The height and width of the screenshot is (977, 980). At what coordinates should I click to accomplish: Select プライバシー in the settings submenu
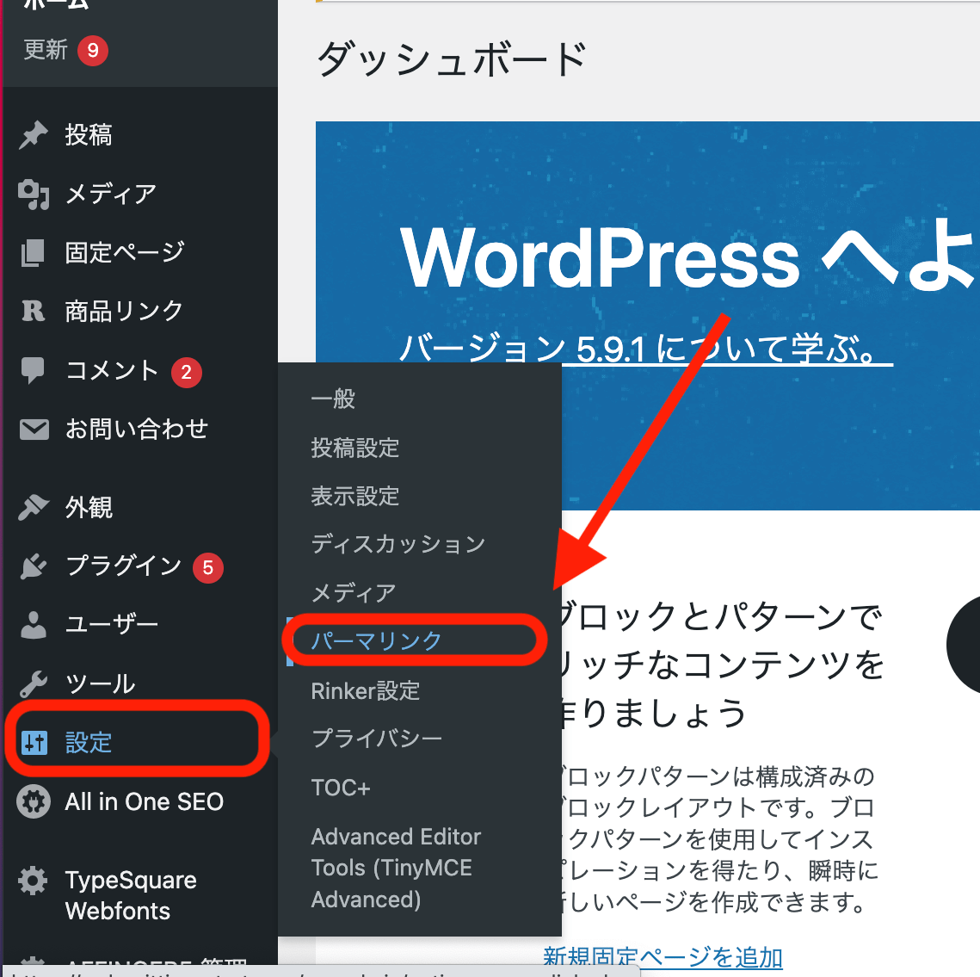(x=377, y=739)
